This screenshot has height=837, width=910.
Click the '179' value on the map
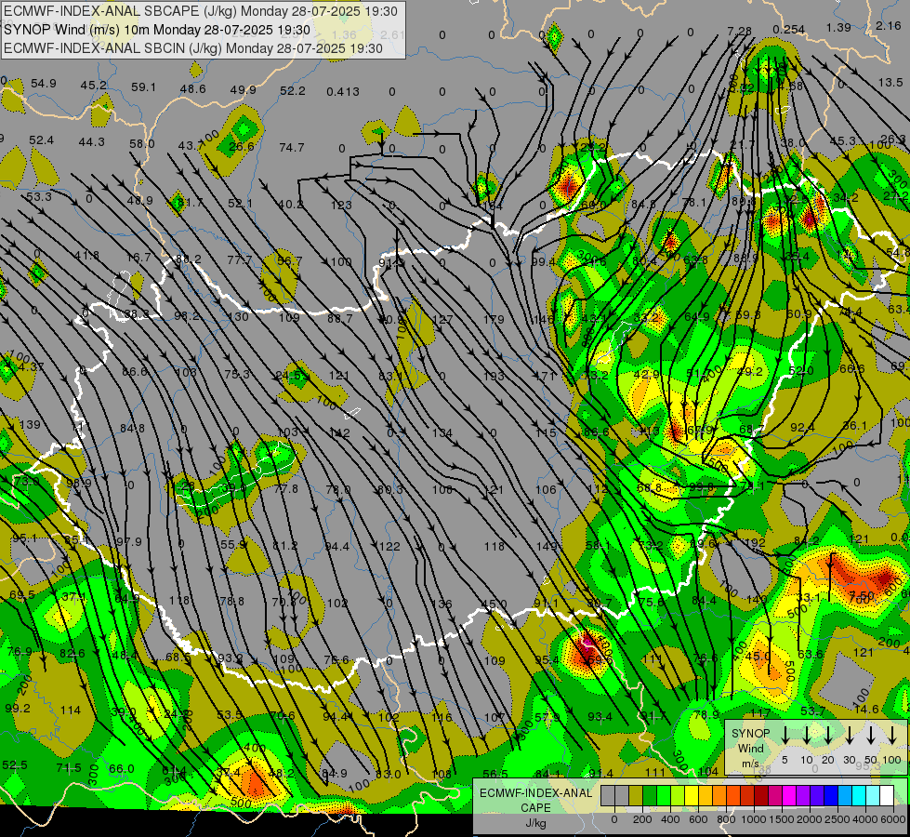[x=494, y=320]
